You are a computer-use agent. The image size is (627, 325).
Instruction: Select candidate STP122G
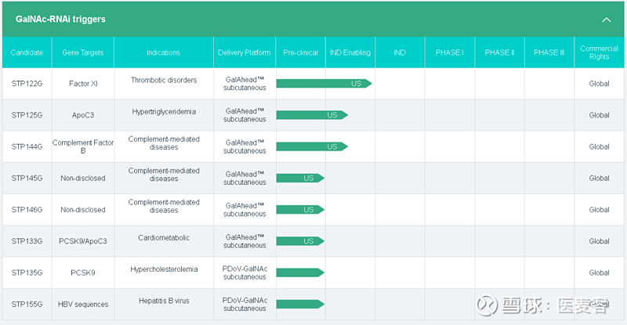click(27, 83)
